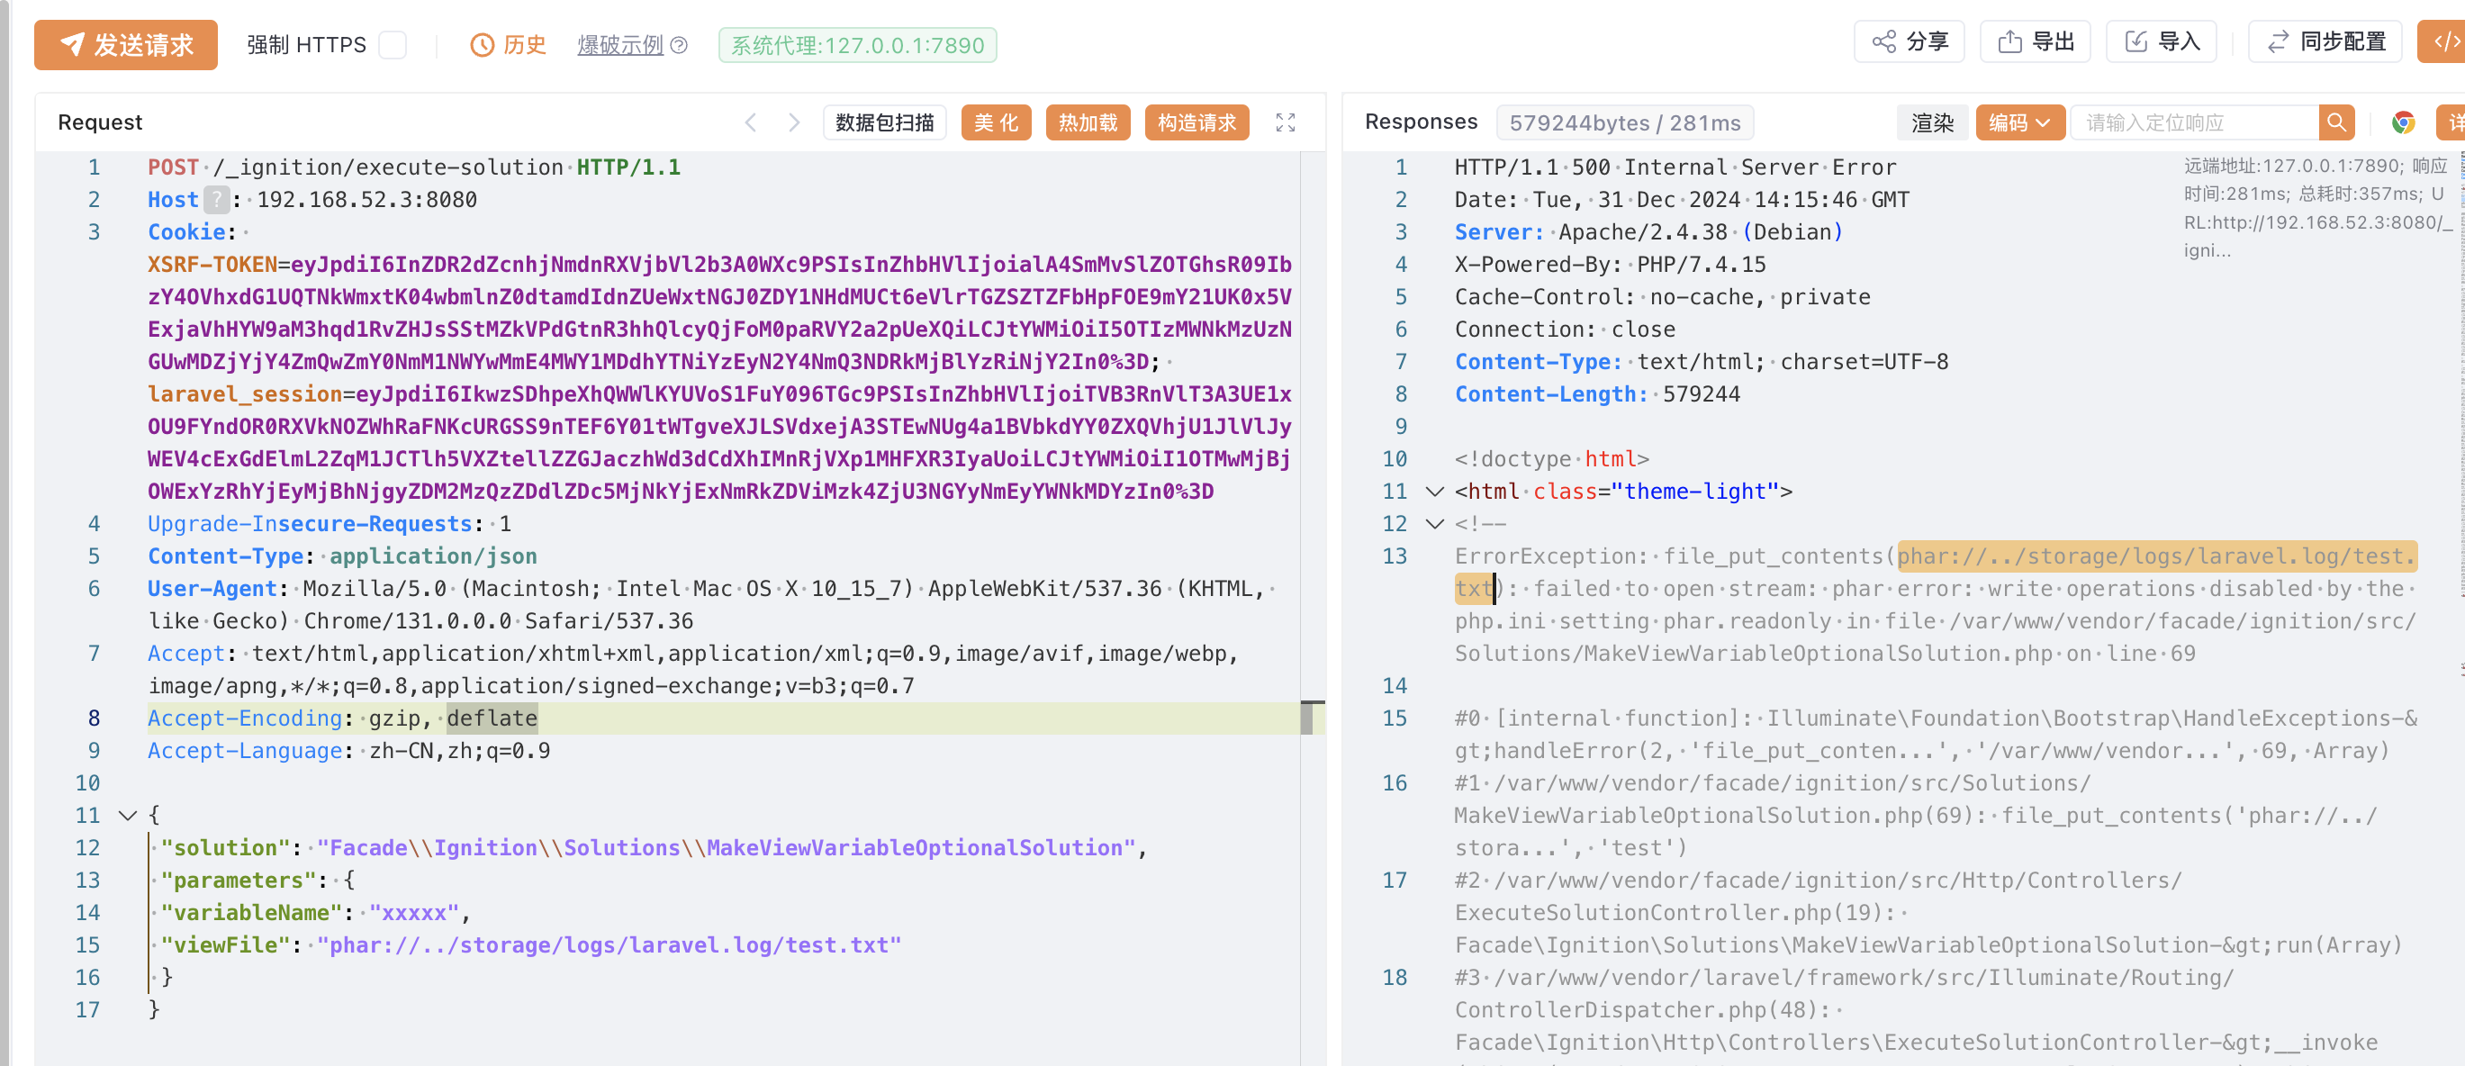Click the 分享 share icon button

point(1908,41)
